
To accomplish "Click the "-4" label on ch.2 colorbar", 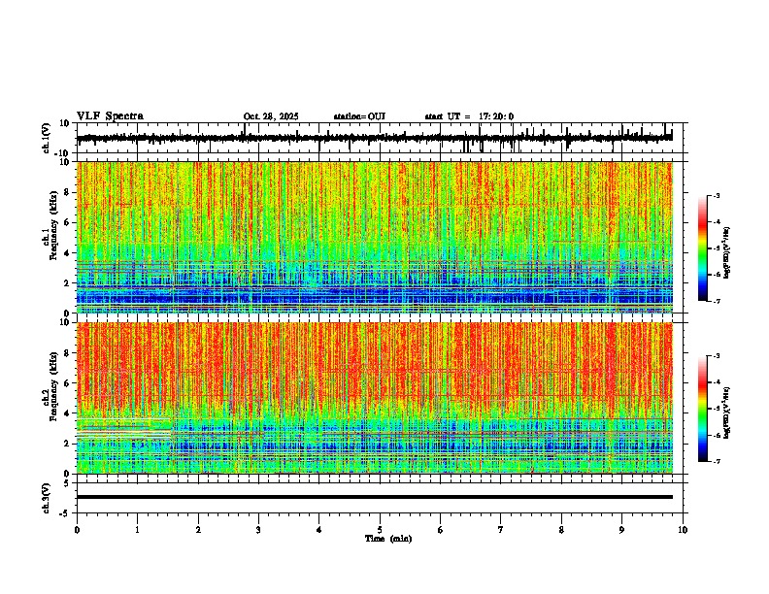I will (716, 382).
